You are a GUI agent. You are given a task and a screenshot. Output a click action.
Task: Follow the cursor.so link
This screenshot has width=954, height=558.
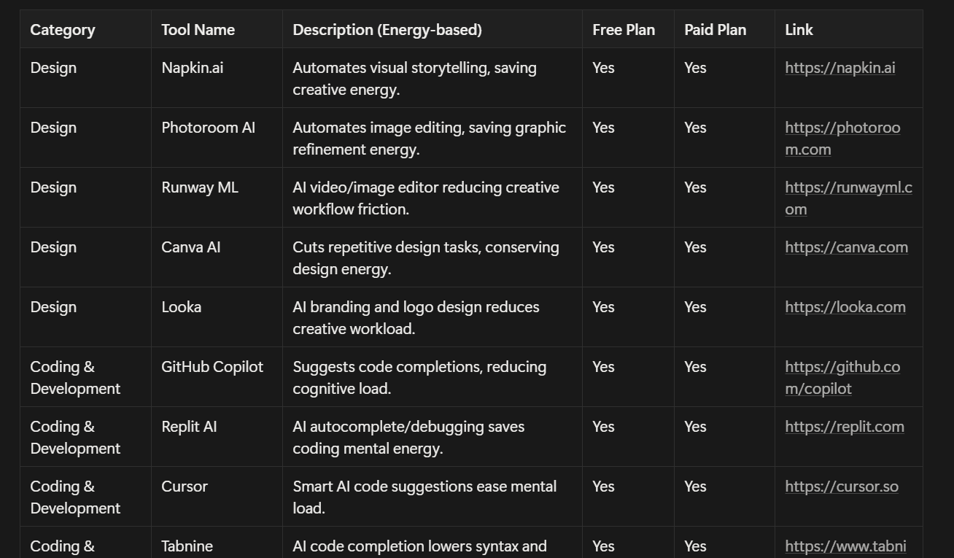[841, 487]
